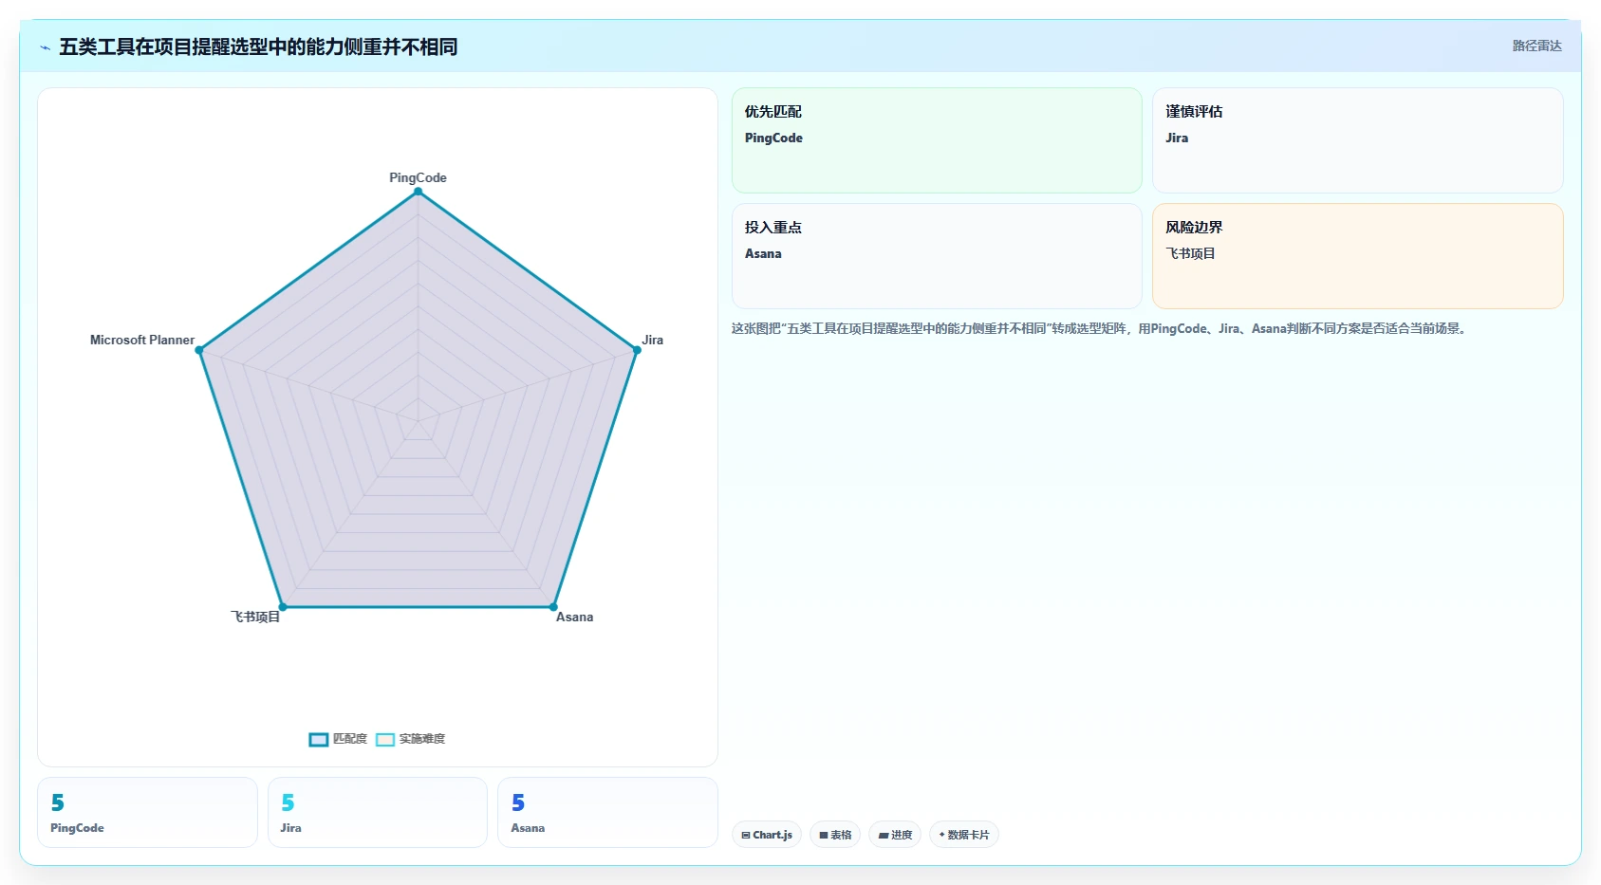Screen dimensions: 1601x885
Task: Click the 实施难度 legend label
Action: (x=422, y=739)
